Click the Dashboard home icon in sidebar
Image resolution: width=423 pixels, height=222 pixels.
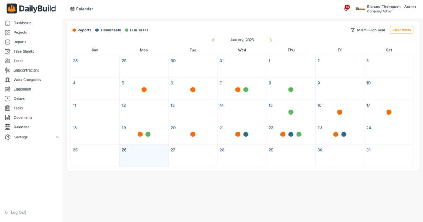tap(7, 23)
